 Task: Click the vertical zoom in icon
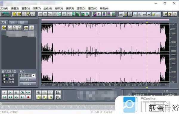(x=58, y=93)
